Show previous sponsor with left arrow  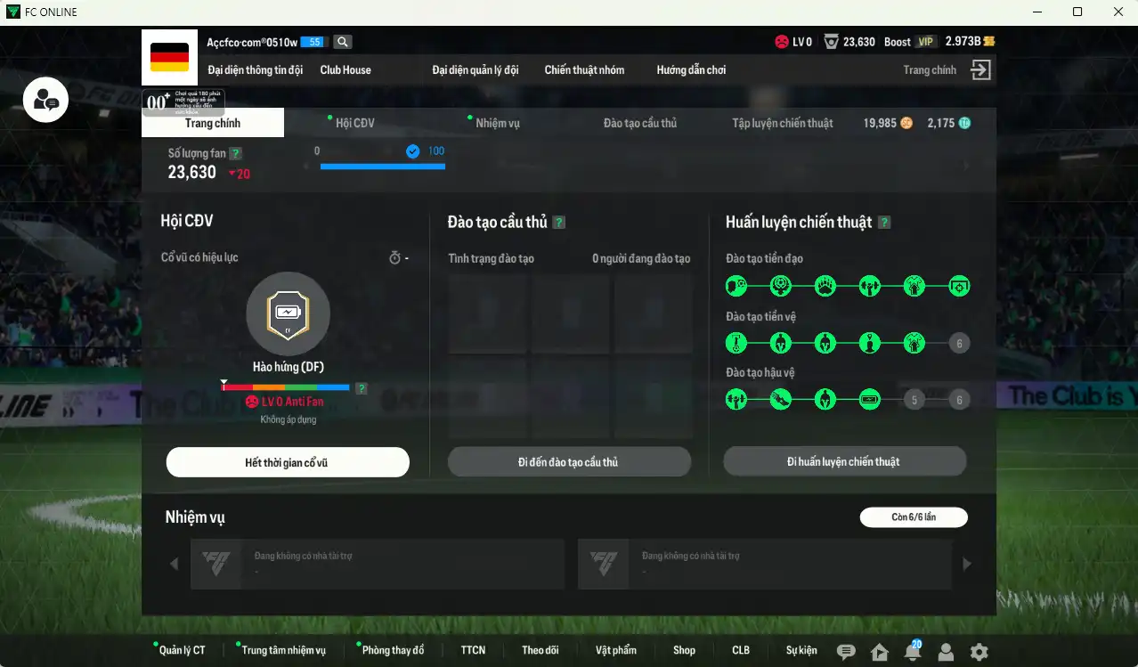click(x=174, y=563)
